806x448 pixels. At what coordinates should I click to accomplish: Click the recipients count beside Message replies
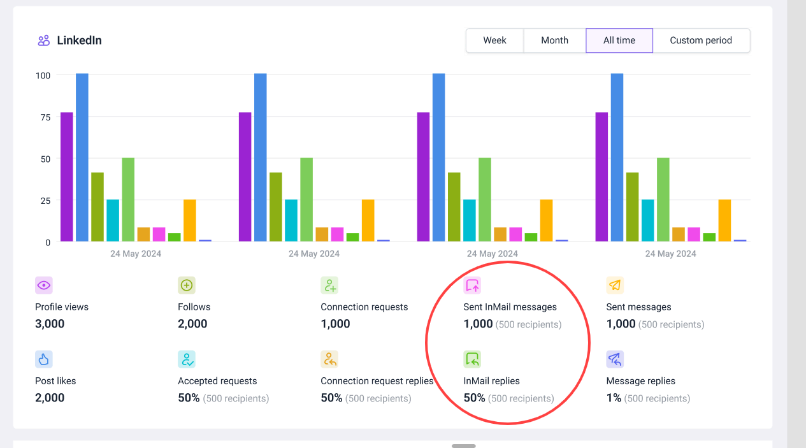[658, 398]
